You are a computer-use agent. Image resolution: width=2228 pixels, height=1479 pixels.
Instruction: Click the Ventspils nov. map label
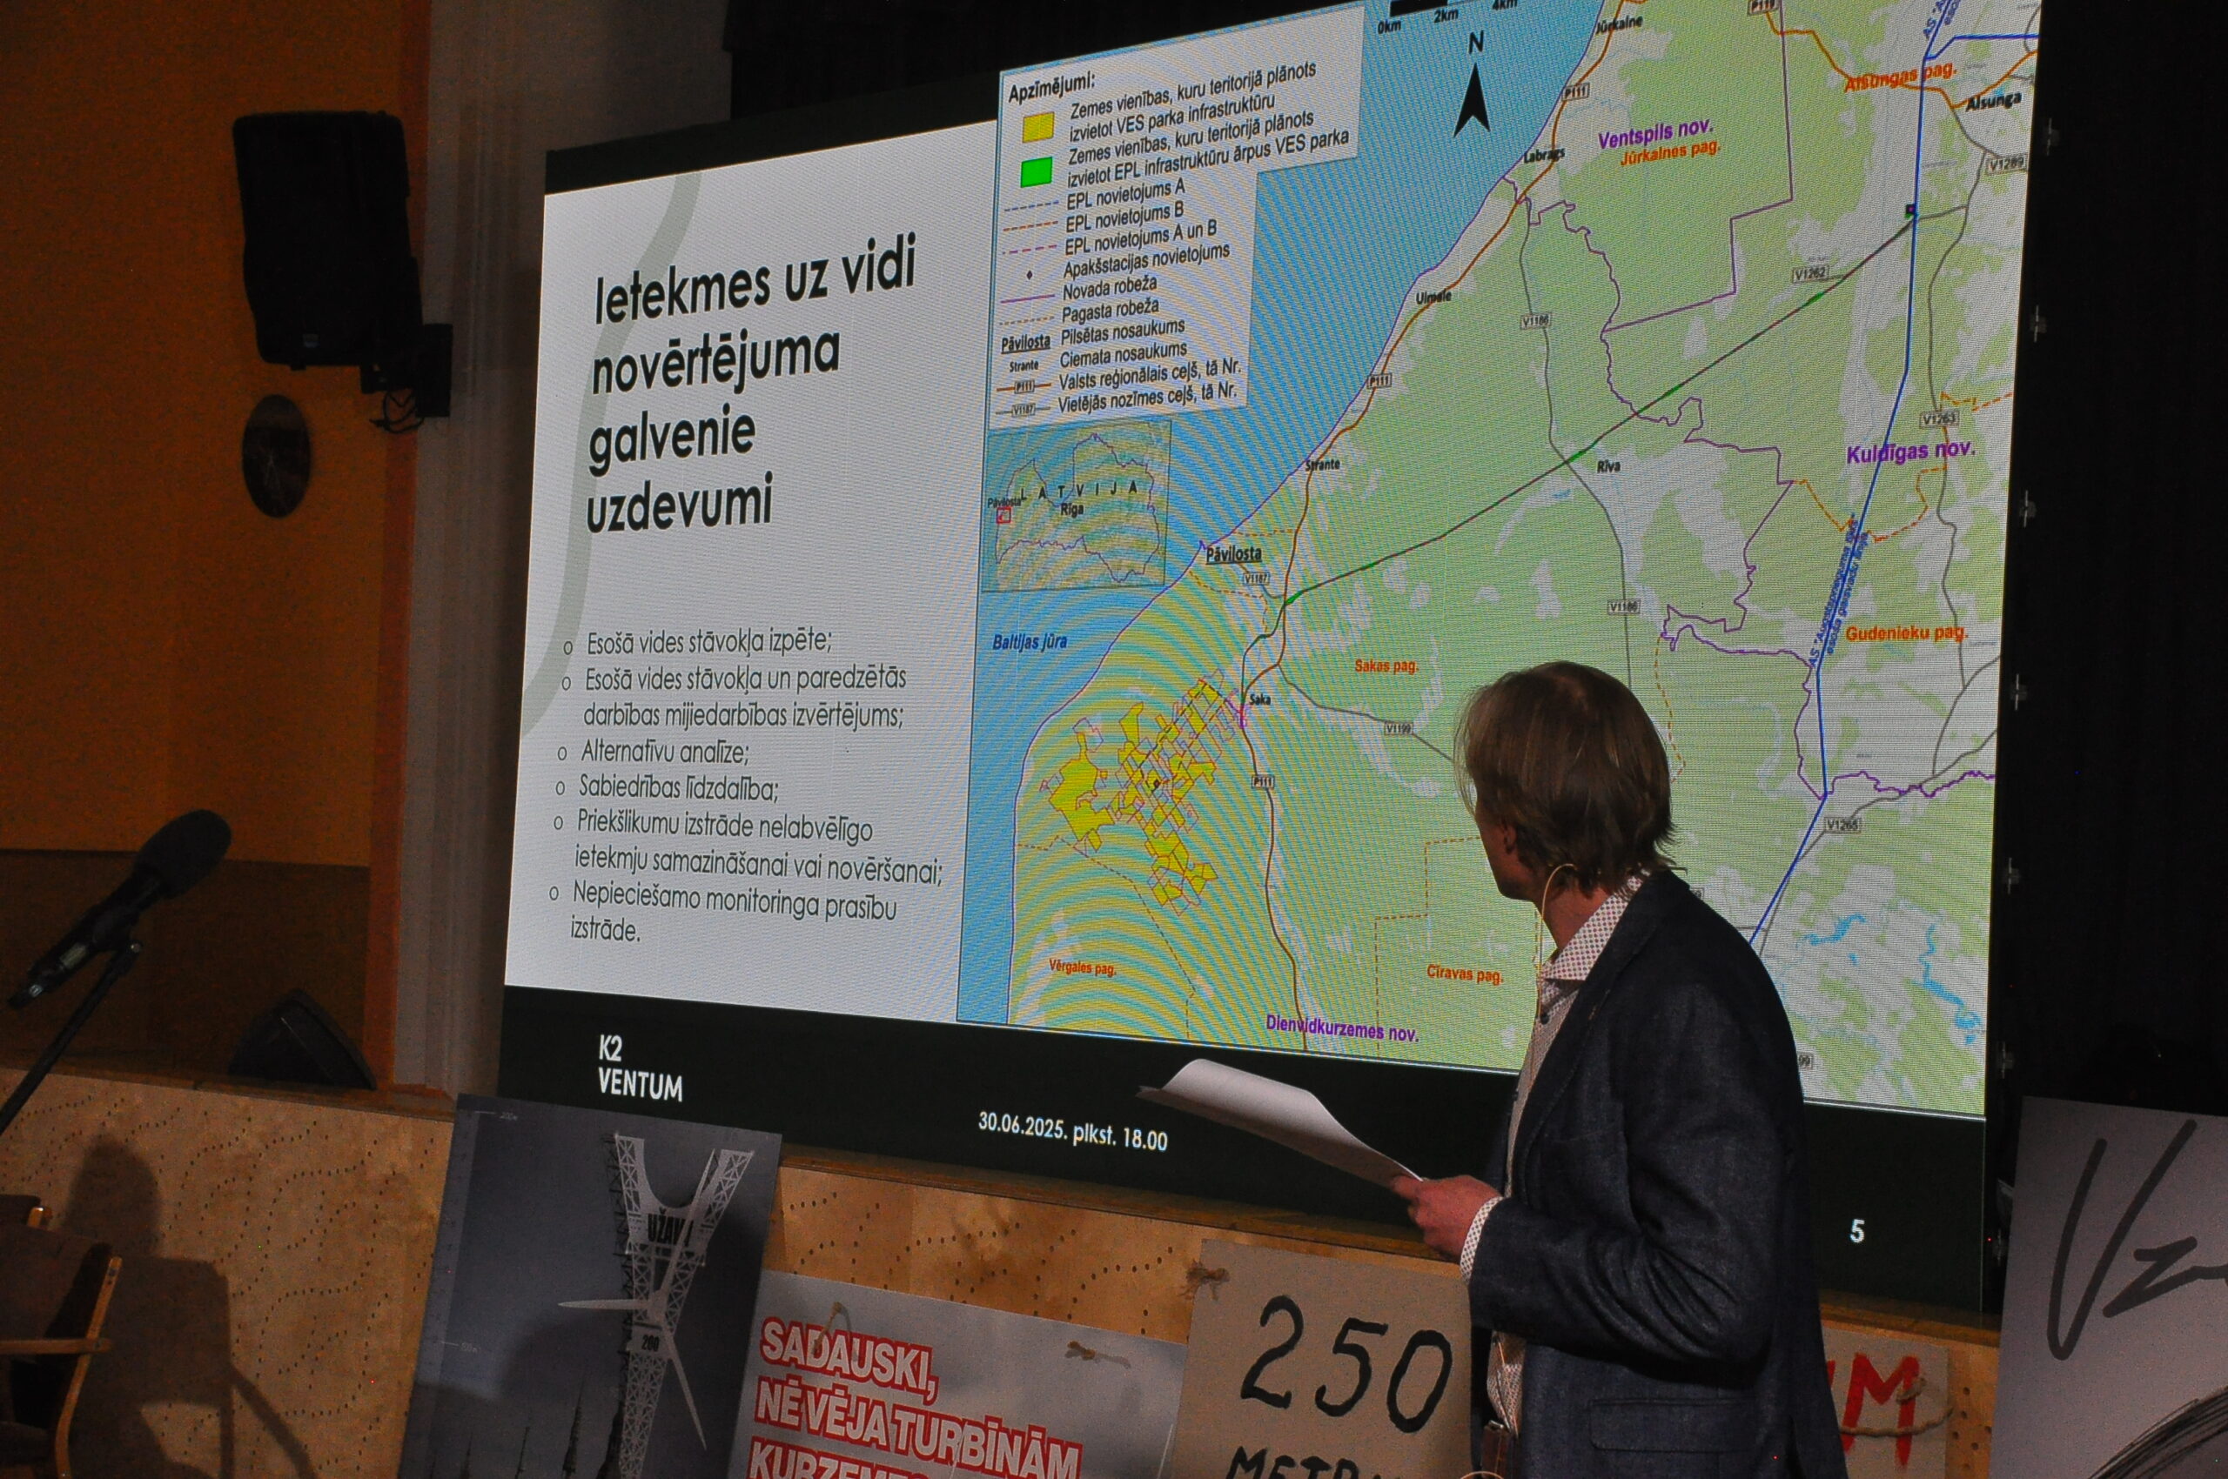1655,137
